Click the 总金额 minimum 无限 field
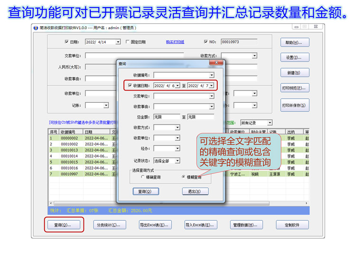The height and width of the screenshot is (253, 356). [x=167, y=117]
